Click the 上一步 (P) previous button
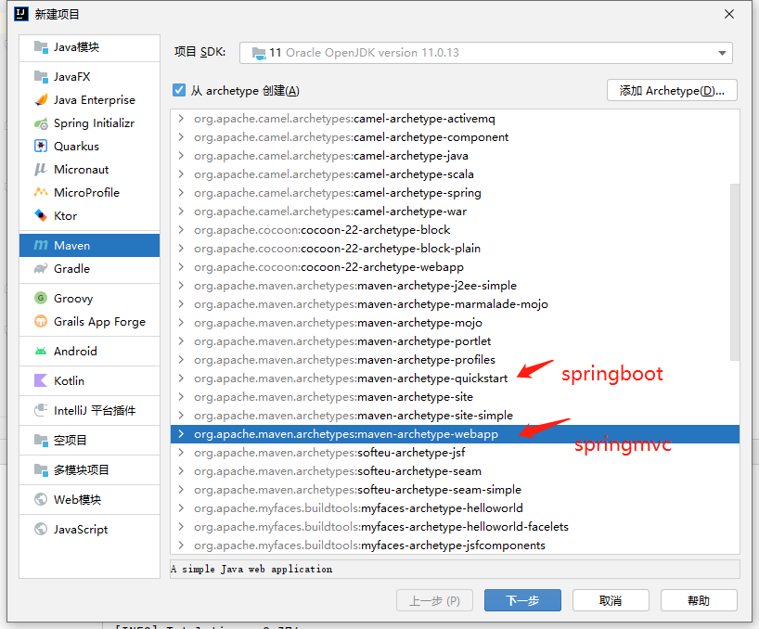 [434, 600]
